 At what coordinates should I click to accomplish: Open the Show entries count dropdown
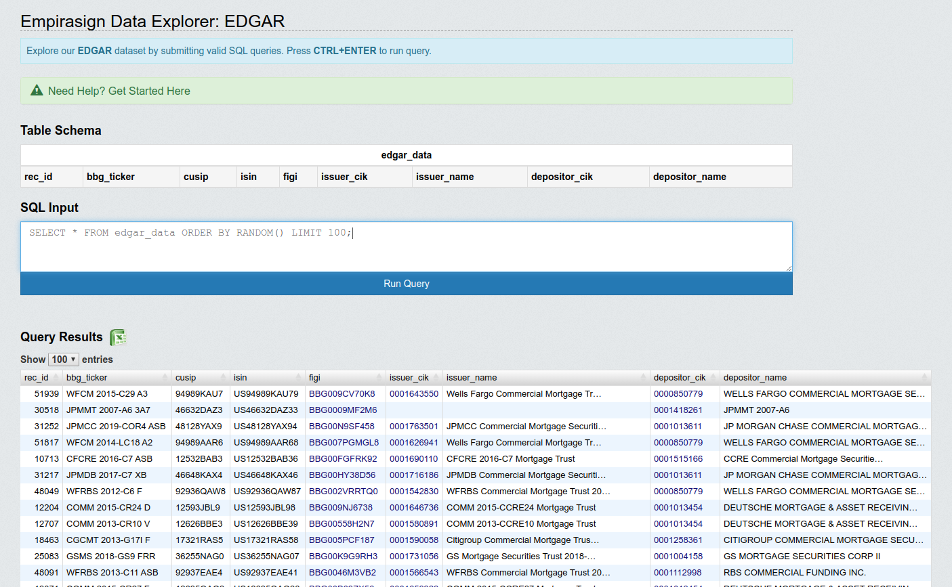coord(64,360)
